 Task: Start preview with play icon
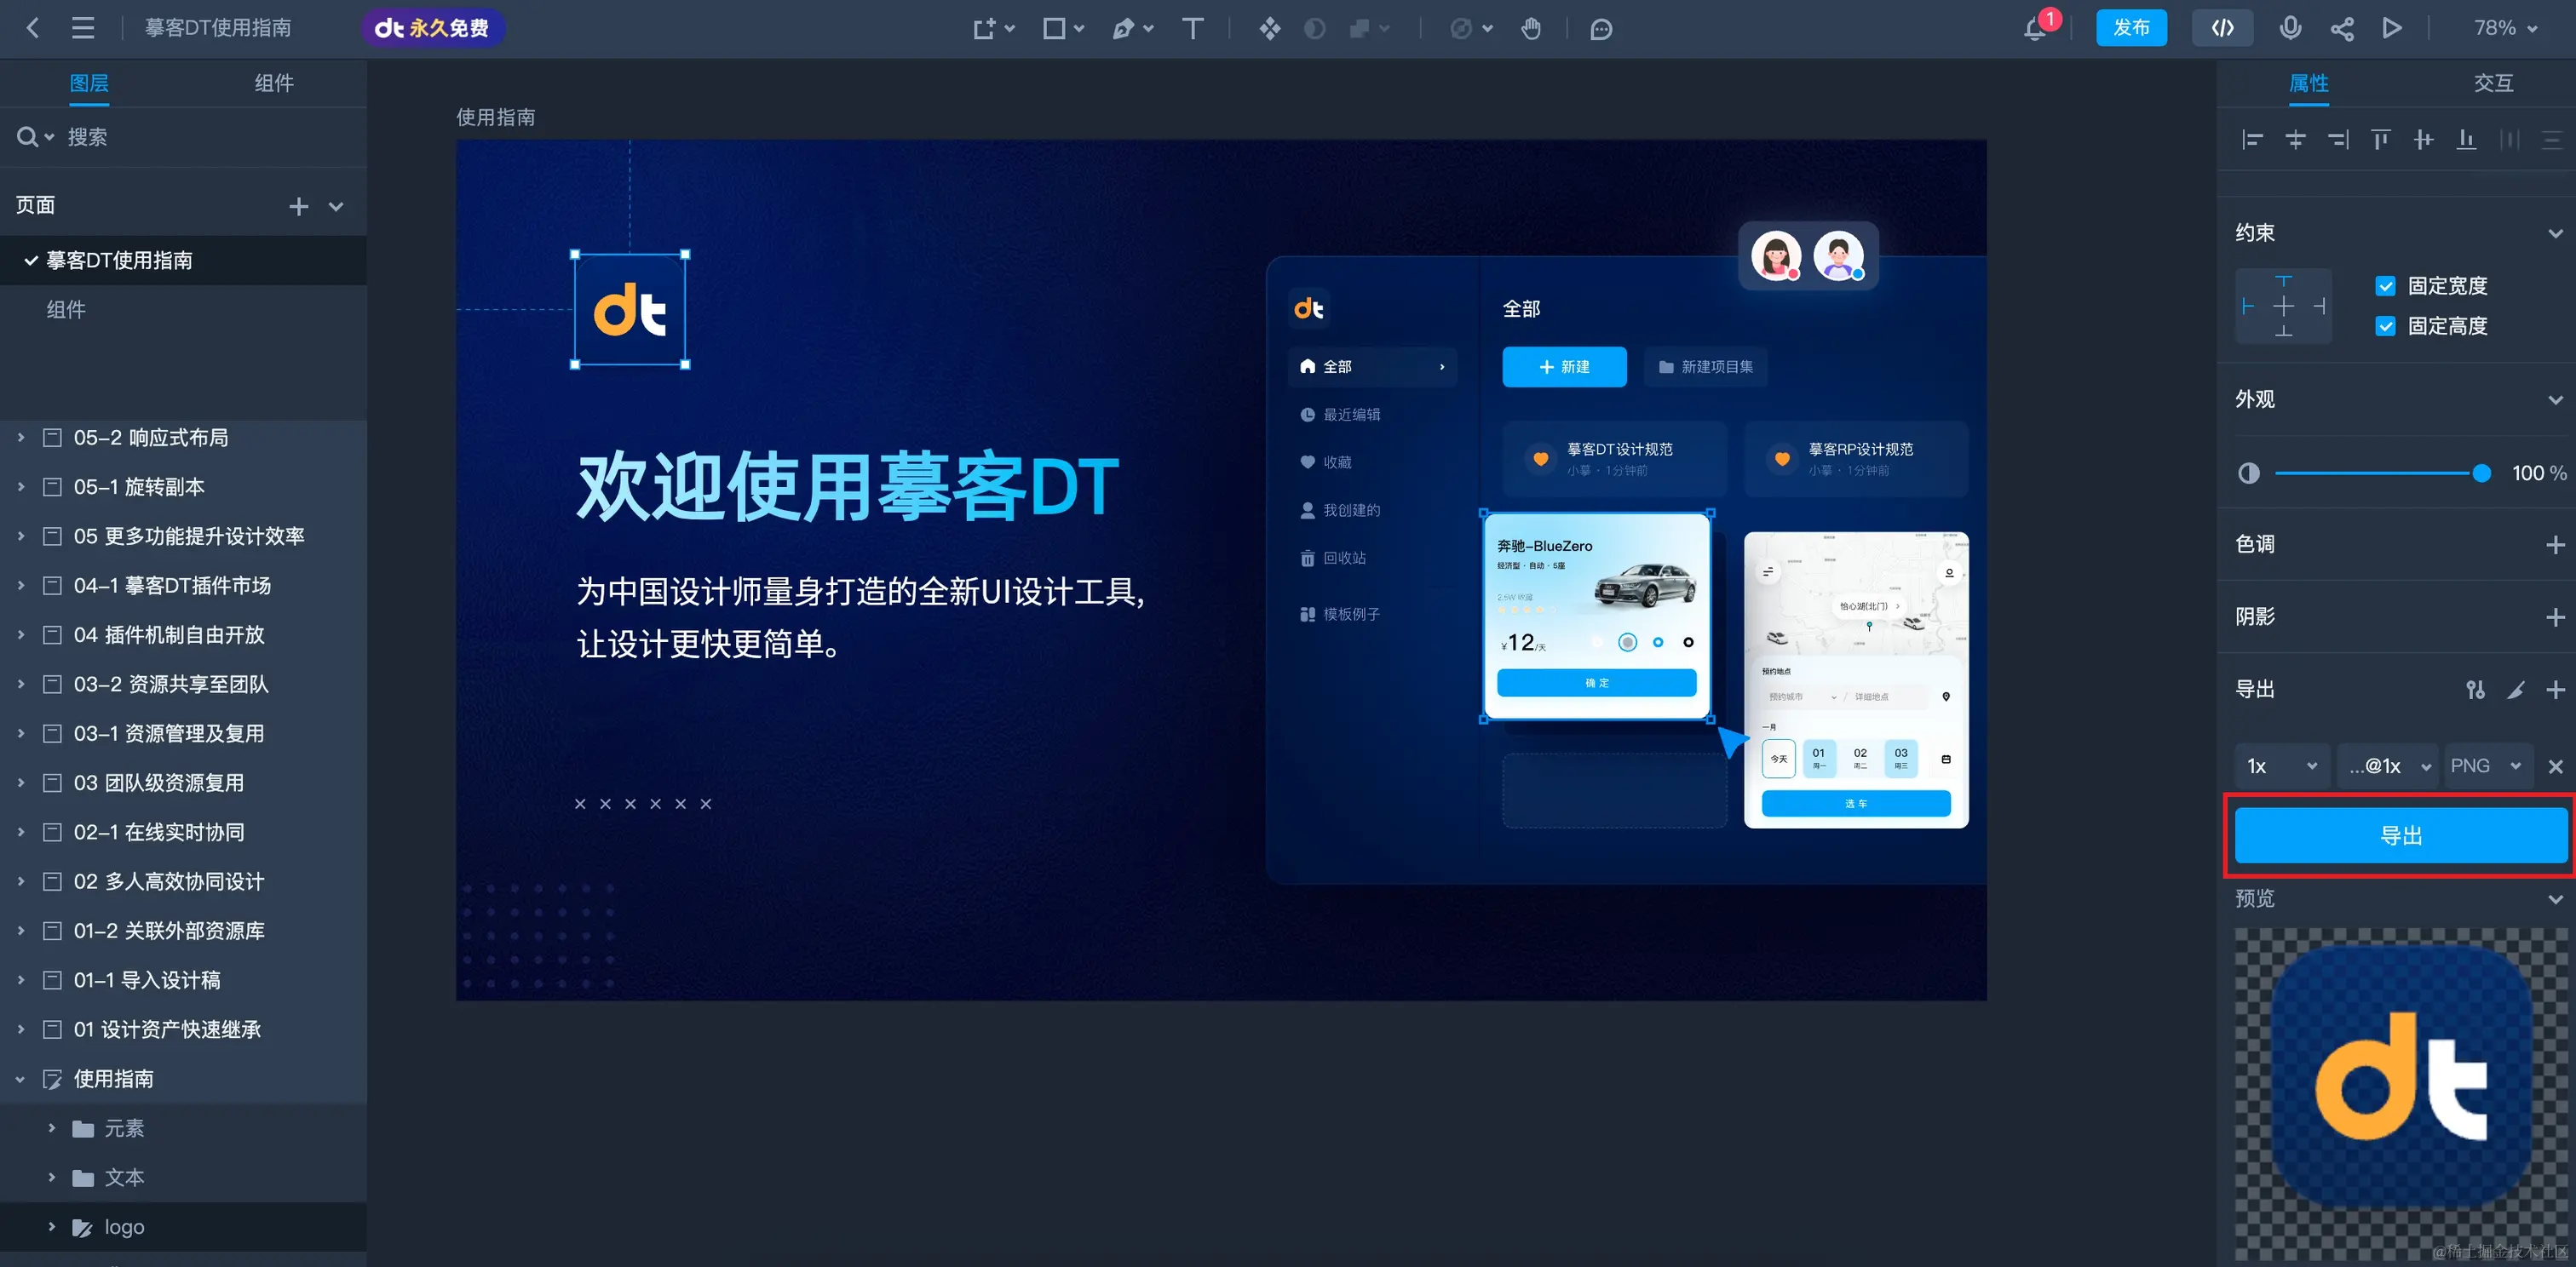[2392, 28]
